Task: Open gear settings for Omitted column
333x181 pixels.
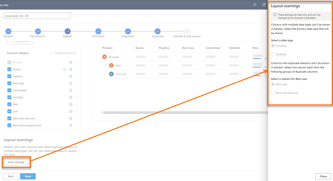Action: click(x=71, y=97)
